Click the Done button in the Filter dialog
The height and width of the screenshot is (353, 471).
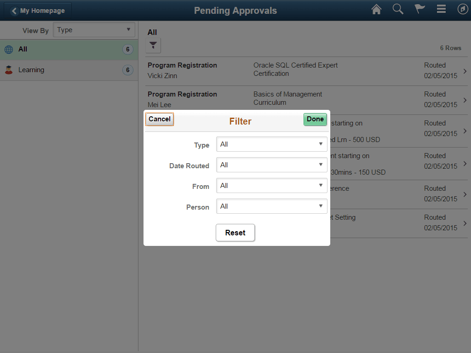pos(315,119)
